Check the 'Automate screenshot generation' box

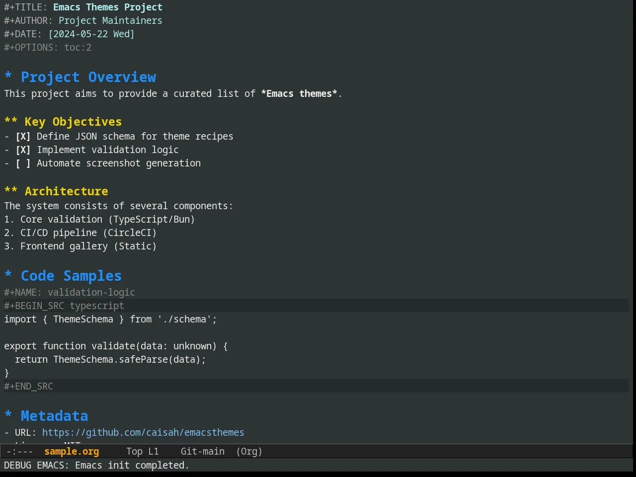[x=23, y=163]
